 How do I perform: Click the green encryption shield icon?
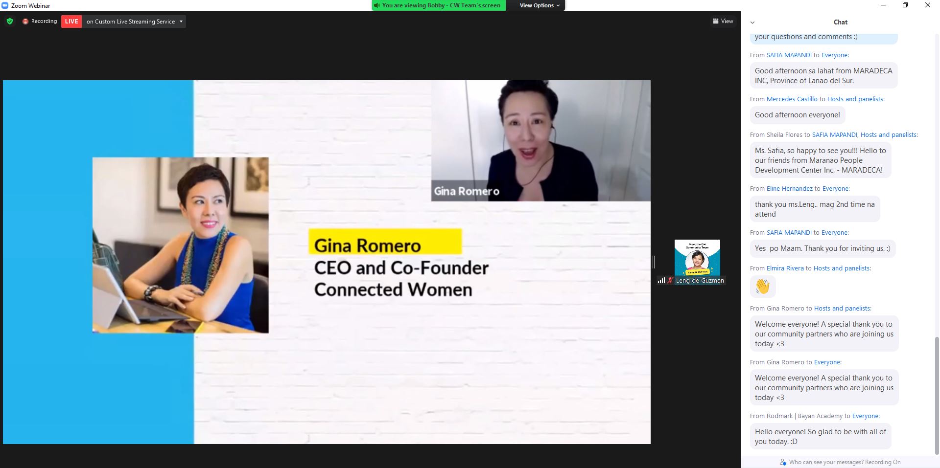10,21
